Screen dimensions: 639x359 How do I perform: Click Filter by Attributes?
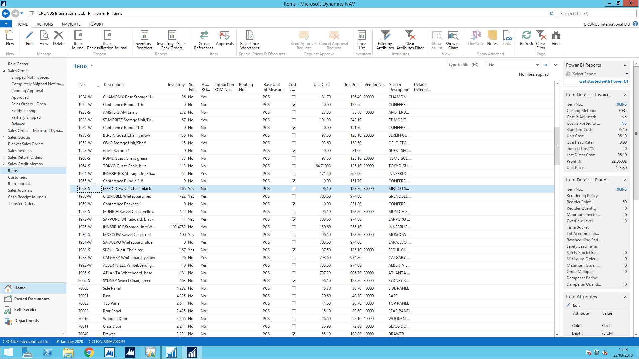coord(385,40)
